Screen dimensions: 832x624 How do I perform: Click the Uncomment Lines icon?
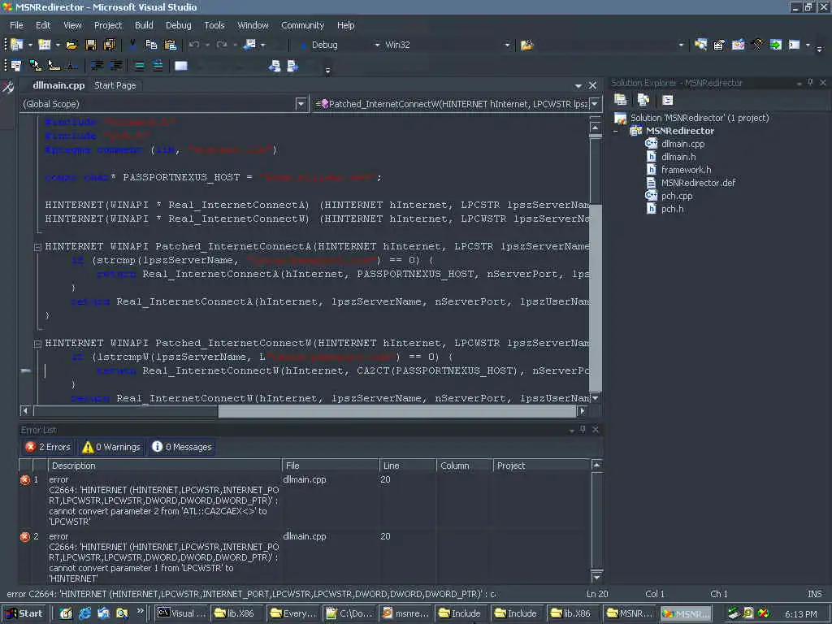(158, 66)
